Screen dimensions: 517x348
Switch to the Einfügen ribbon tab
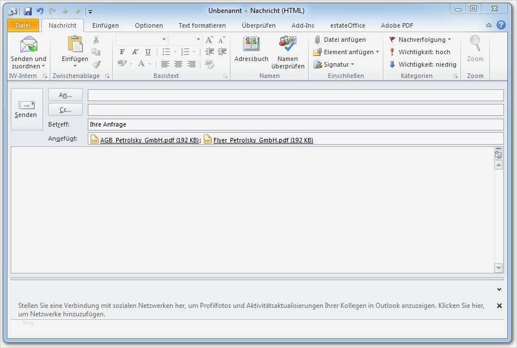pyautogui.click(x=106, y=25)
